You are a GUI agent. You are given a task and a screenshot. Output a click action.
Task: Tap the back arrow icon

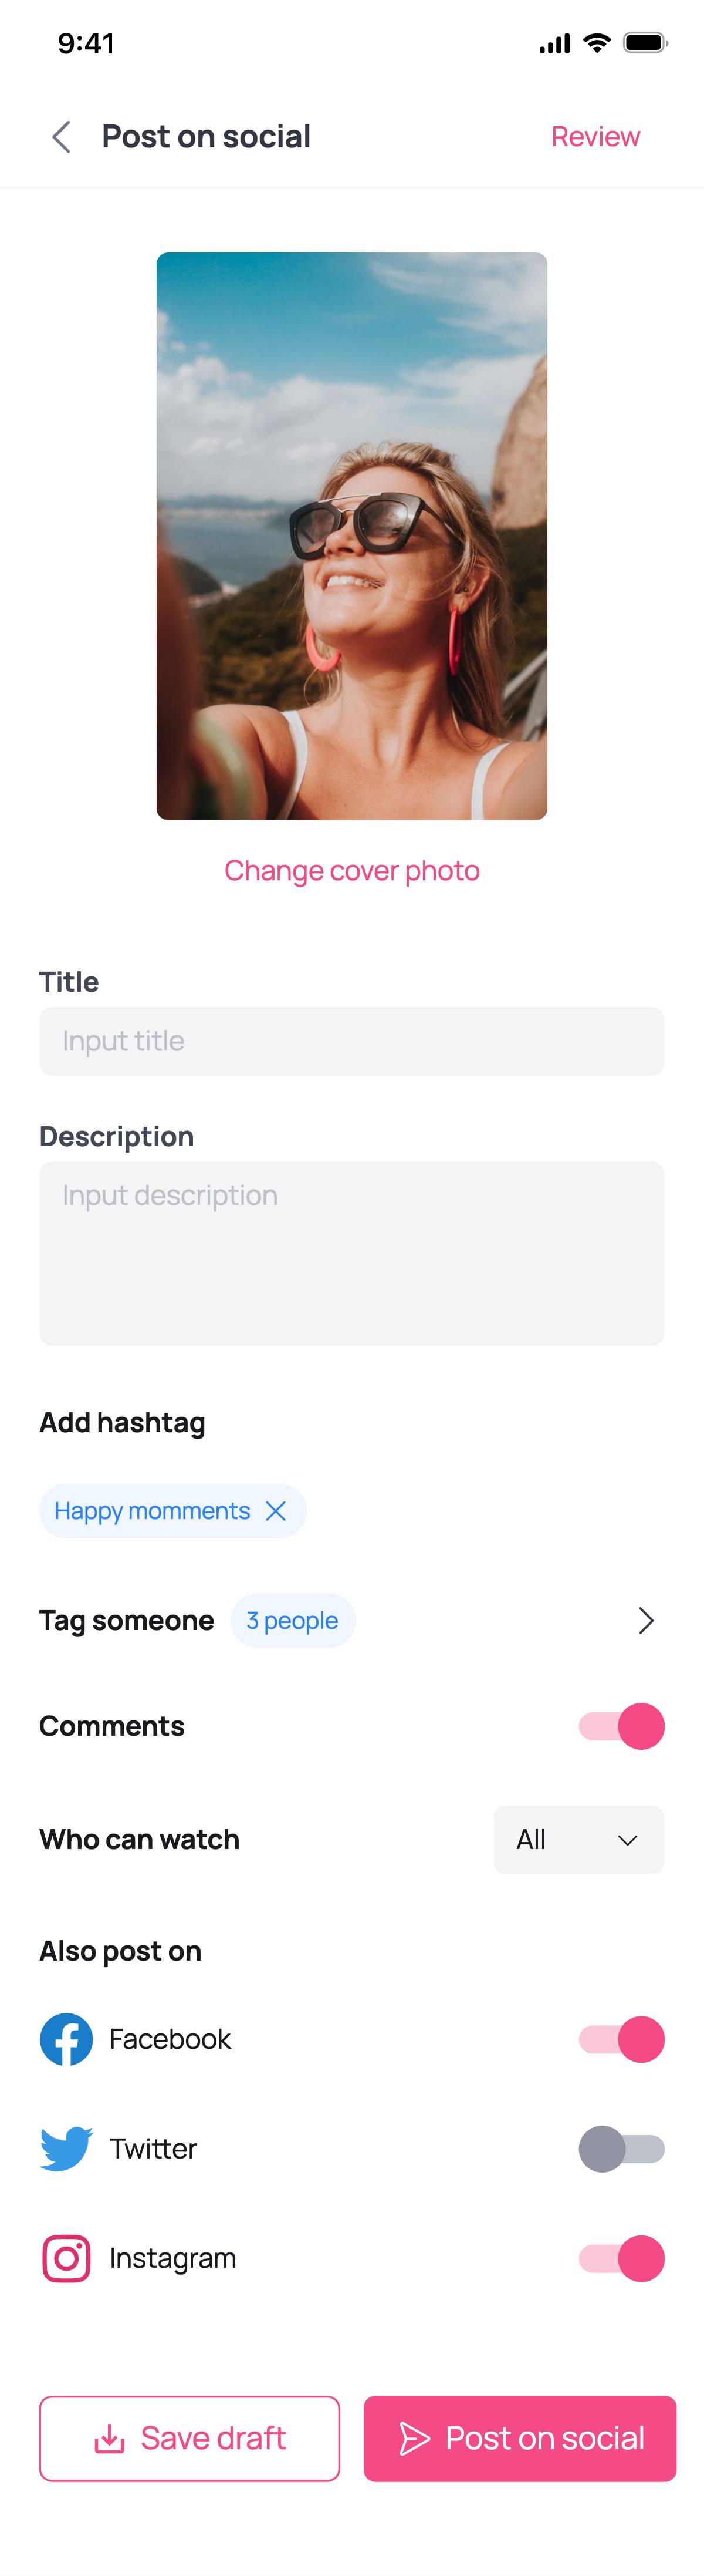click(x=62, y=137)
